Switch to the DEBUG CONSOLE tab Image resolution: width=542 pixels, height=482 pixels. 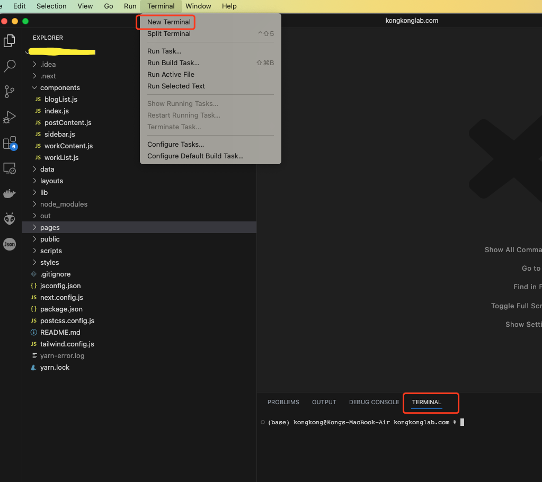click(374, 403)
